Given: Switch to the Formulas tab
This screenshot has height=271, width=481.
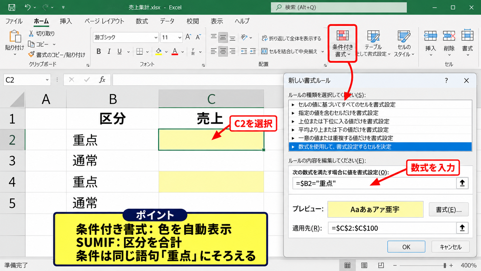Looking at the screenshot, I should (142, 21).
